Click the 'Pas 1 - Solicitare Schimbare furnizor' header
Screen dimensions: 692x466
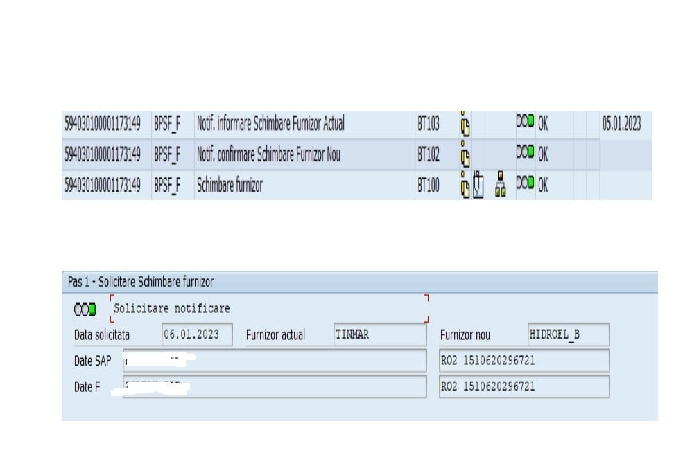(x=141, y=282)
